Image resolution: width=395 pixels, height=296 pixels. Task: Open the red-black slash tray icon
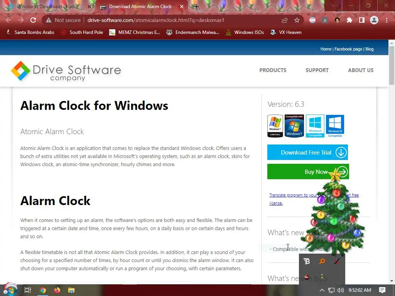click(337, 261)
